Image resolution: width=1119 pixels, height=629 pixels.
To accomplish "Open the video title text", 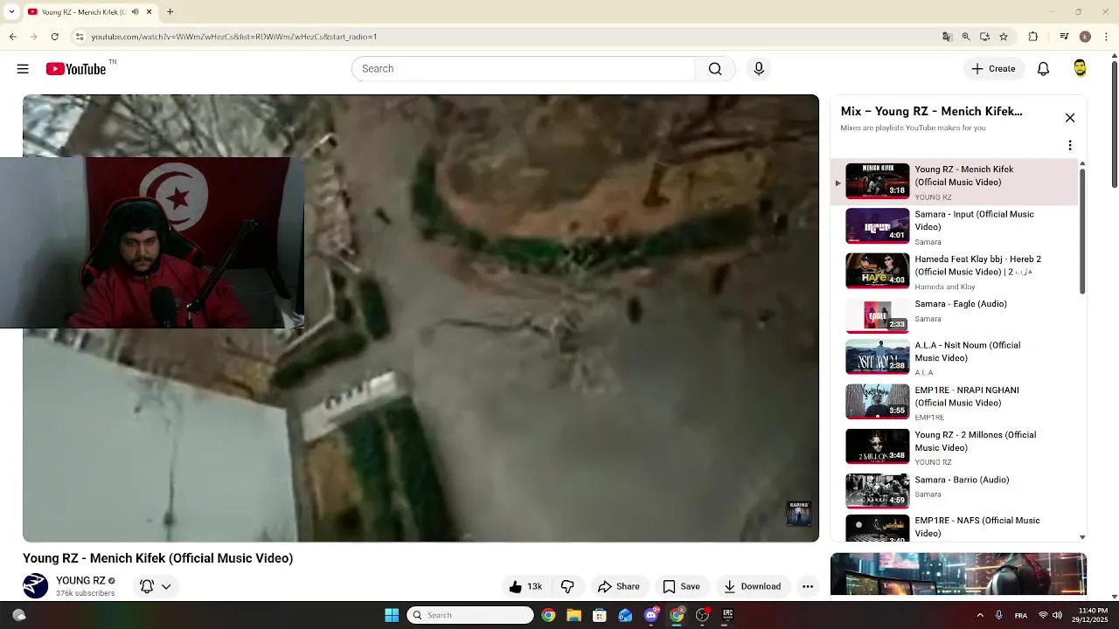I will (x=157, y=558).
